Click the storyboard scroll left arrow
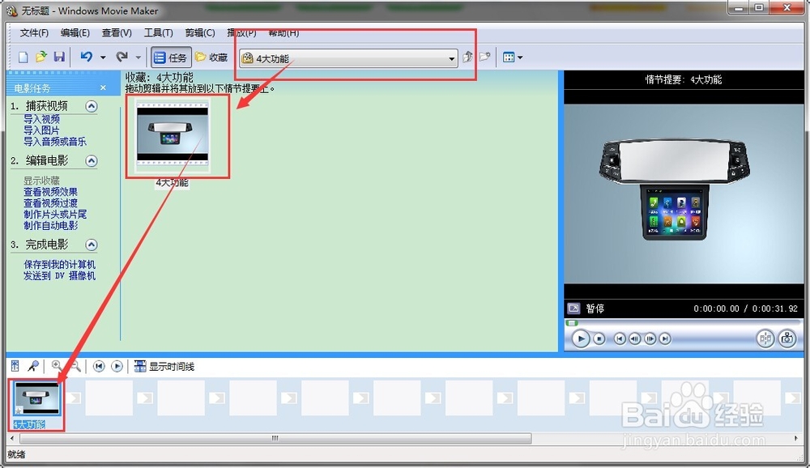810x468 pixels. [12, 438]
